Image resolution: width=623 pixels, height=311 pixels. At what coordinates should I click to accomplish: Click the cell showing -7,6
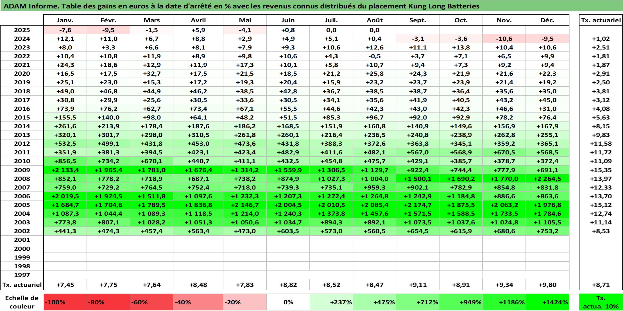click(x=65, y=30)
